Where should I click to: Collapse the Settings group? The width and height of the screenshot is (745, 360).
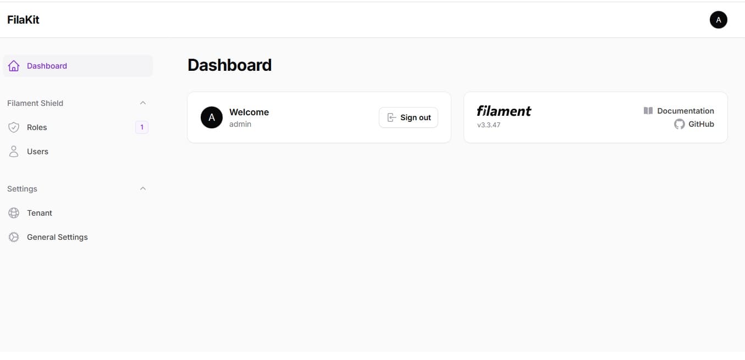pyautogui.click(x=143, y=188)
